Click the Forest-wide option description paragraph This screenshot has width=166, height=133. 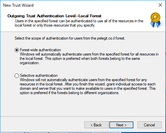click(89, 59)
